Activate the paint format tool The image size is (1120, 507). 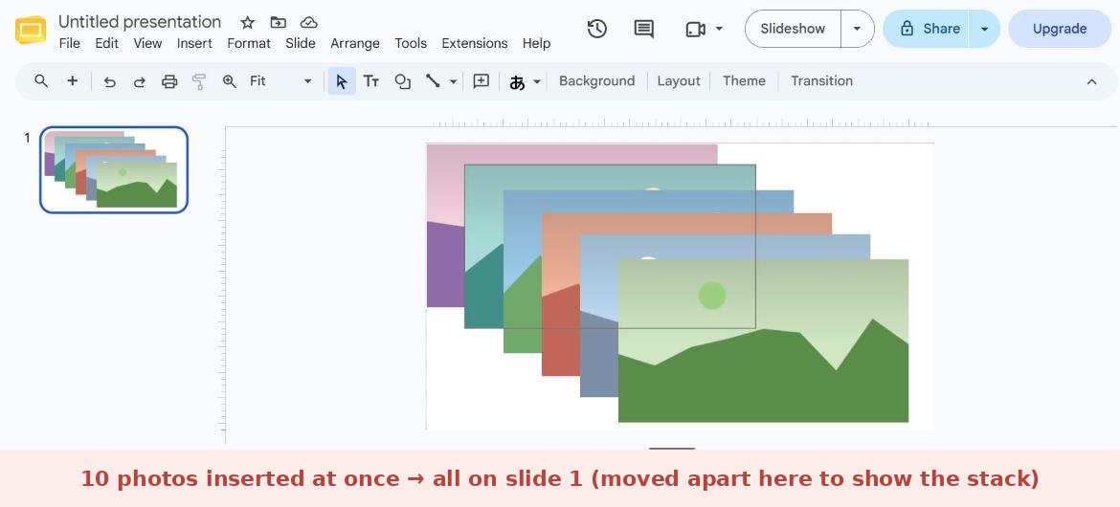(199, 81)
